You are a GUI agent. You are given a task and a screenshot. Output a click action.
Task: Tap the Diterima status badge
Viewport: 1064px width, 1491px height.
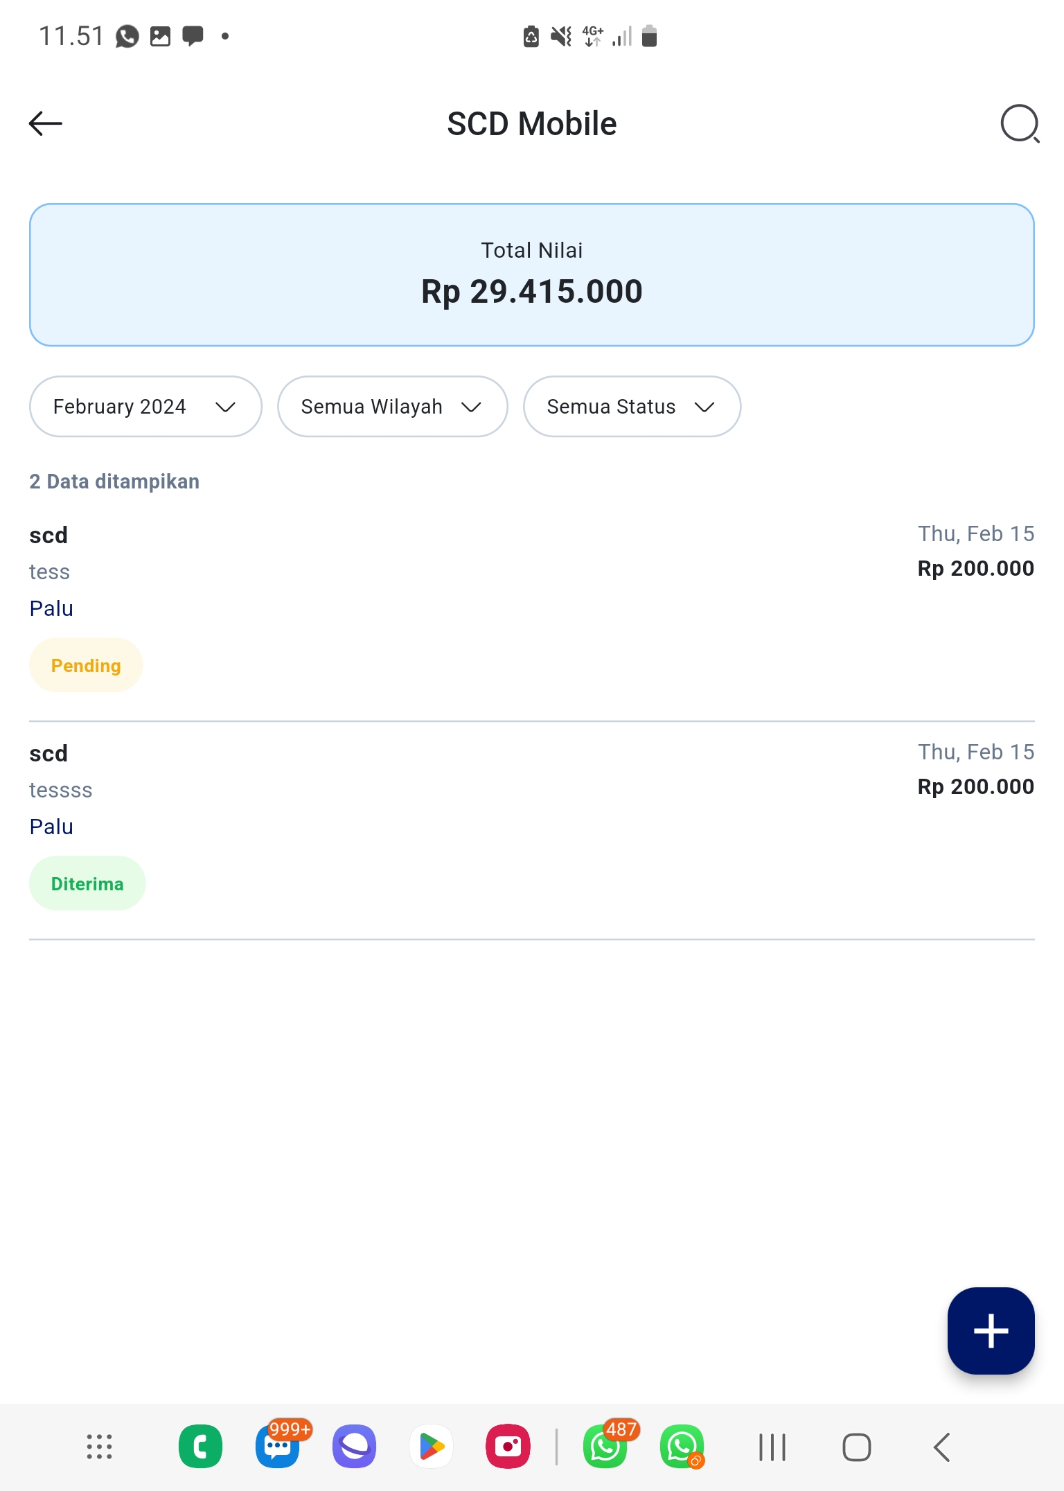[x=87, y=883]
